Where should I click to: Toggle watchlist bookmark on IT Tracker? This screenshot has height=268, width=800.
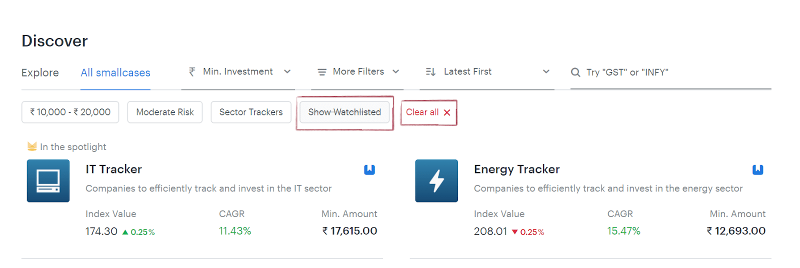(369, 169)
